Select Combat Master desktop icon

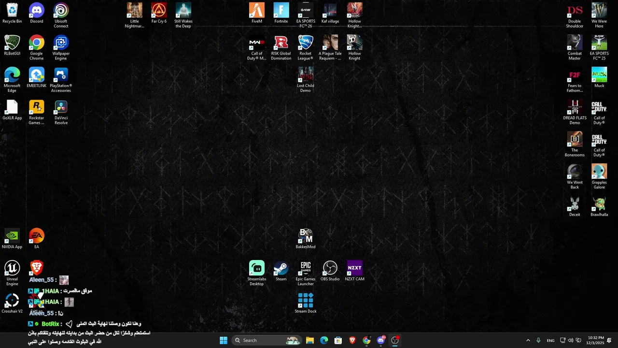(x=575, y=48)
